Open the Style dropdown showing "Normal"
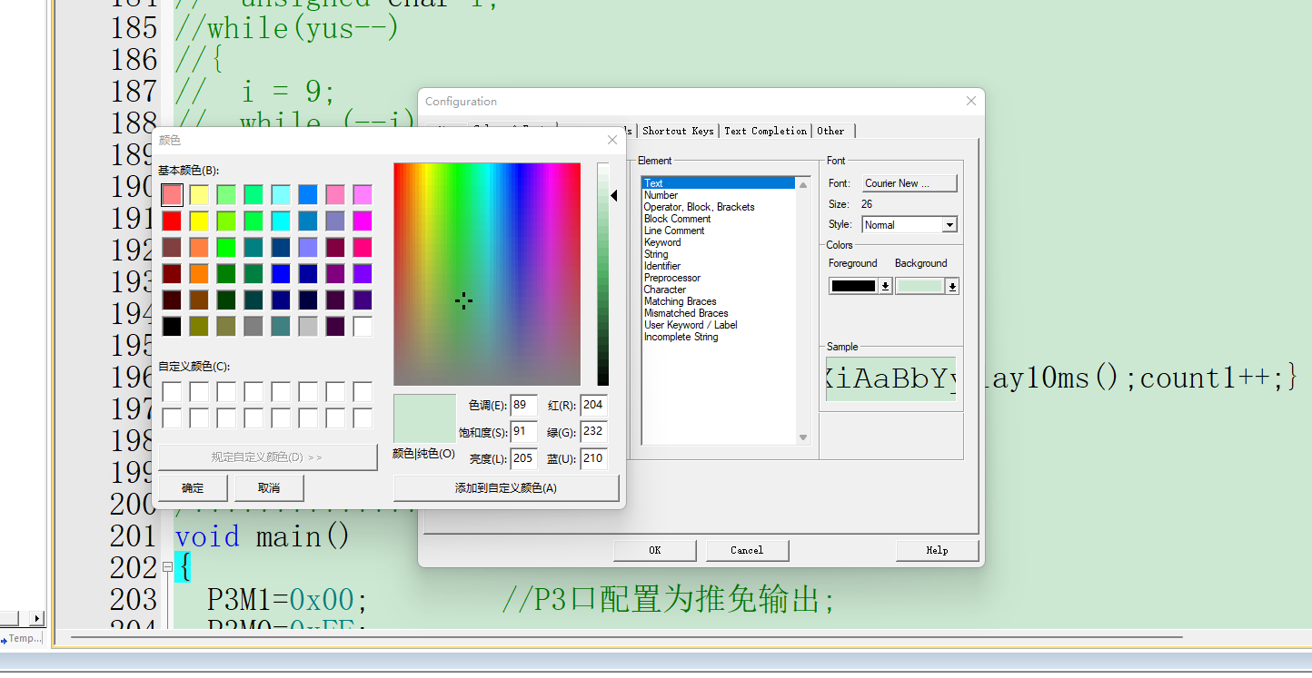 (949, 224)
